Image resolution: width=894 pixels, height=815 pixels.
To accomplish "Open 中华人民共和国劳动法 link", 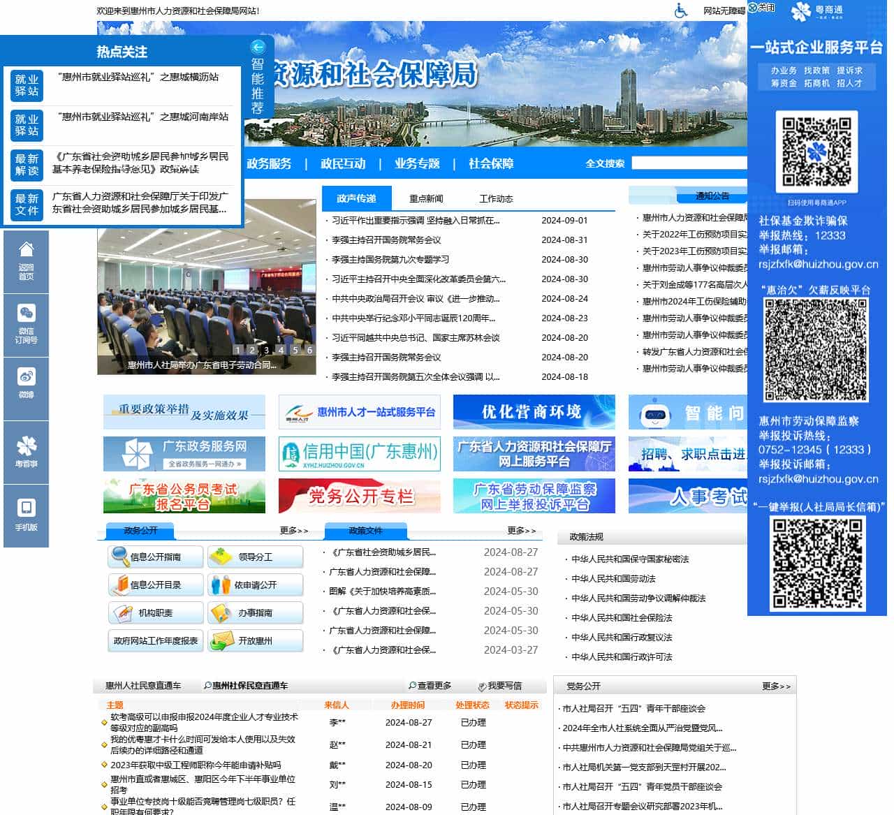I will [x=613, y=578].
